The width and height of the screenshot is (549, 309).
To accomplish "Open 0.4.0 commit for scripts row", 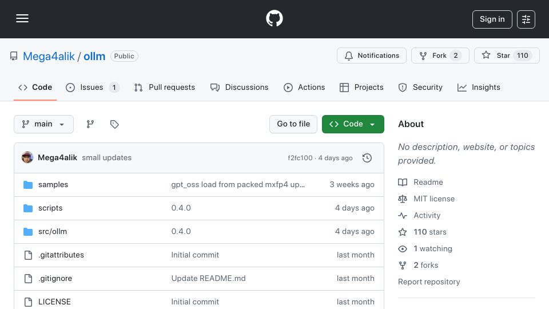I will tap(181, 208).
